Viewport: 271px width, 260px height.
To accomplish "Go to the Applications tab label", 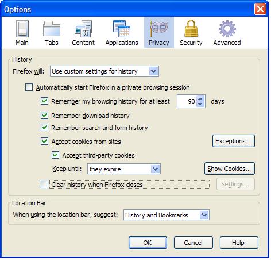I will click(122, 43).
